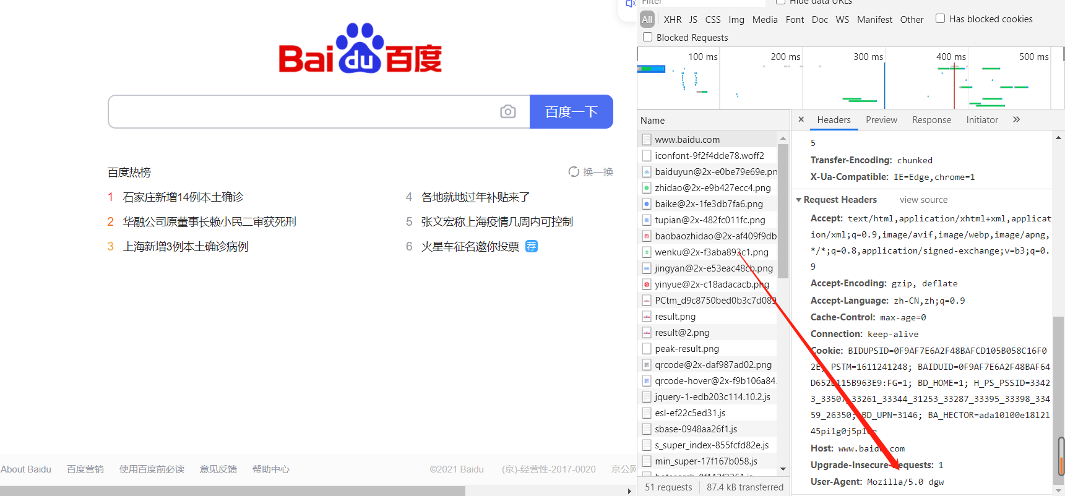The width and height of the screenshot is (1065, 496).
Task: Open hot topic 上海新增3例本土确诊病例
Action: 186,247
